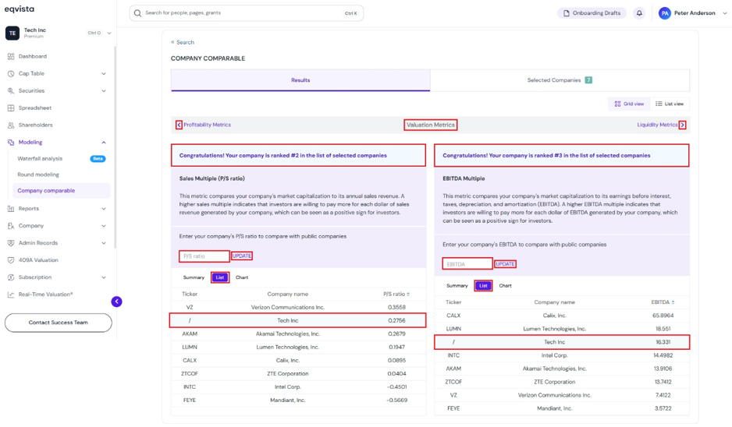Click the Admin Records shield icon
Viewport: 732px width, 427px height.
(x=11, y=243)
